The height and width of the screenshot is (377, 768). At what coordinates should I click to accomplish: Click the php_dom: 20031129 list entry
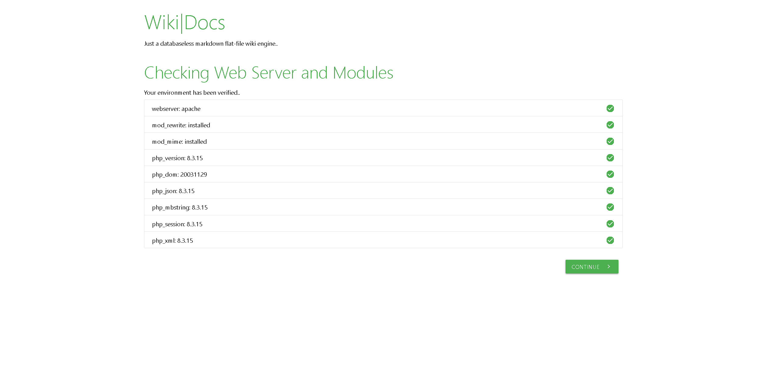179,174
